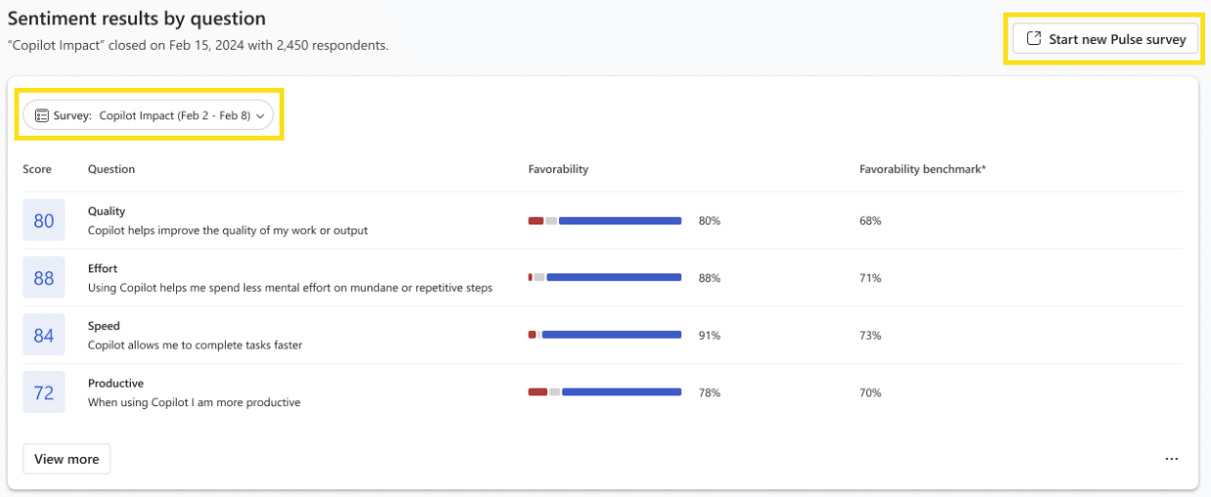Click the Productive favorability bar

[x=604, y=393]
